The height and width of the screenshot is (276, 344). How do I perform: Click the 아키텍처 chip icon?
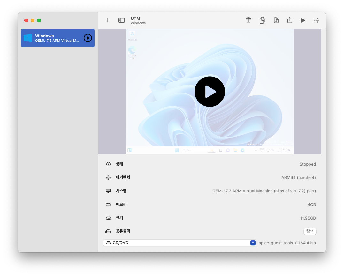pos(108,178)
